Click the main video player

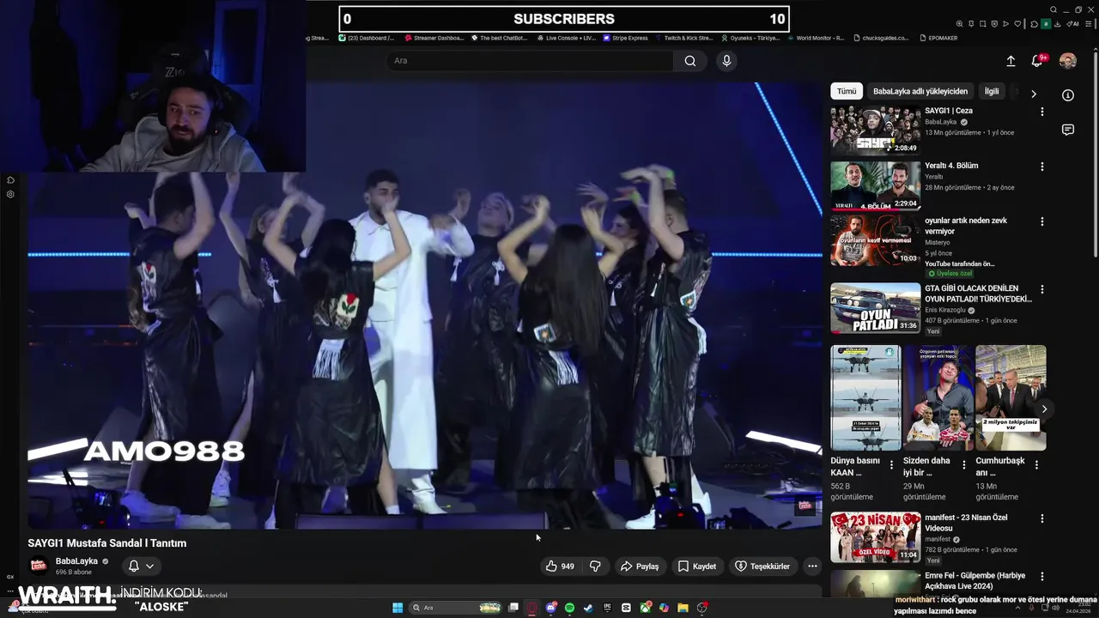(x=424, y=306)
